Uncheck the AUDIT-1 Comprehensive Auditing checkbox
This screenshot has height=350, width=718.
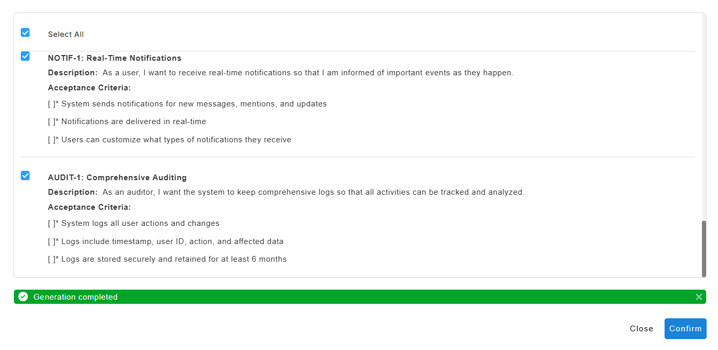pyautogui.click(x=25, y=176)
